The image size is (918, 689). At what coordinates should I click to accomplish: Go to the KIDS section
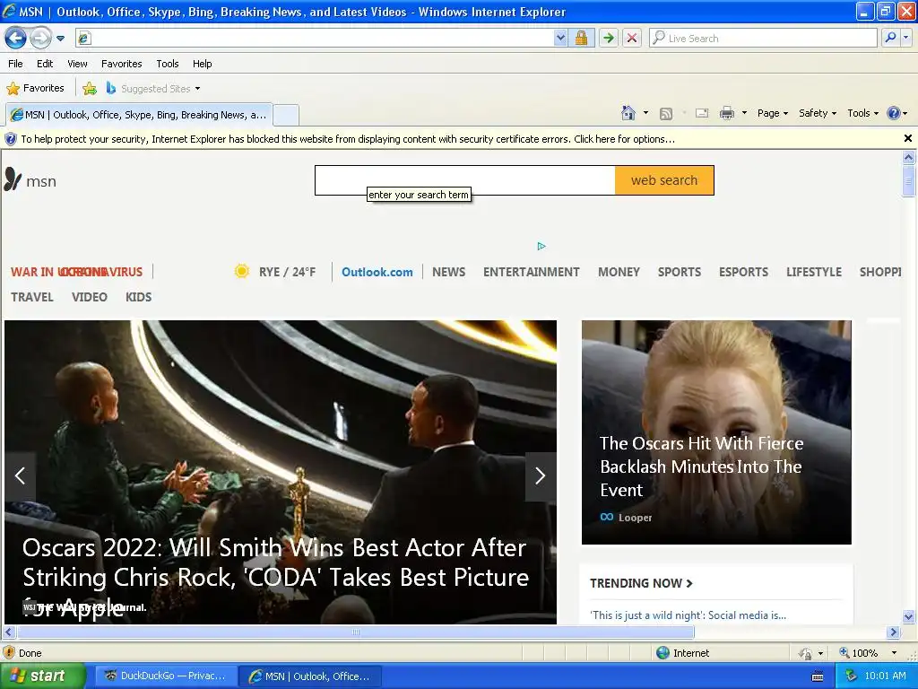pyautogui.click(x=138, y=297)
